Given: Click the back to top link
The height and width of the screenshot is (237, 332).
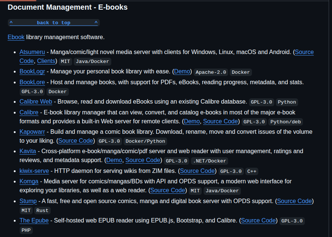Looking at the screenshot, I should 54,23.
